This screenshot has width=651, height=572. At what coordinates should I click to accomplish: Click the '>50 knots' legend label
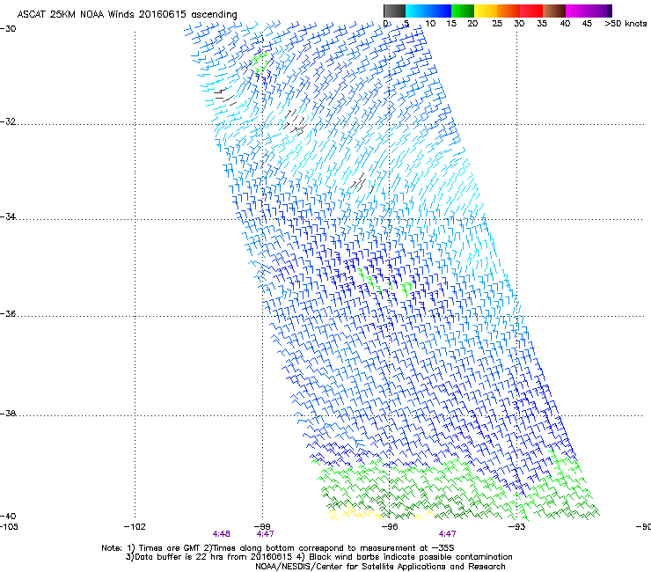click(625, 24)
